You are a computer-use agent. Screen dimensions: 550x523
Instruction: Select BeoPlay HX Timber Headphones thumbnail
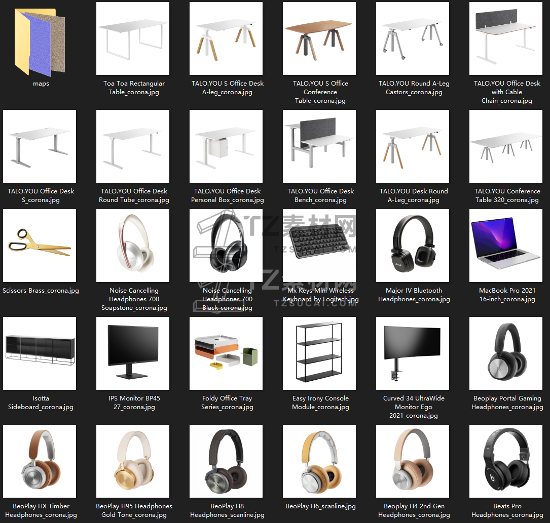pos(40,461)
